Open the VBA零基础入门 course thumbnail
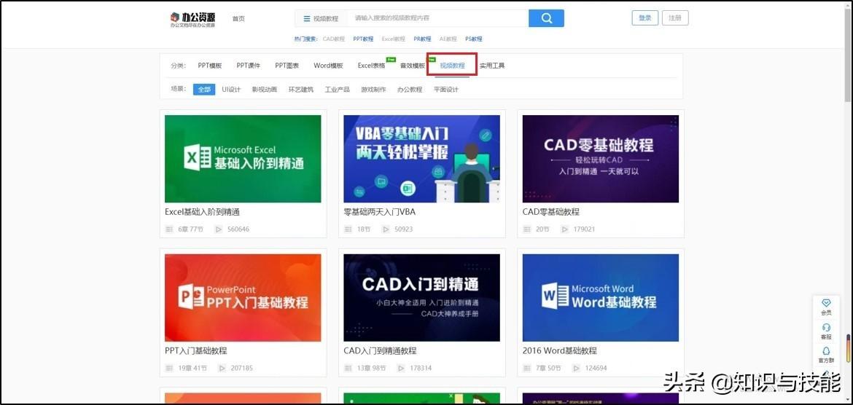Viewport: 853px width, 405px height. [421, 159]
